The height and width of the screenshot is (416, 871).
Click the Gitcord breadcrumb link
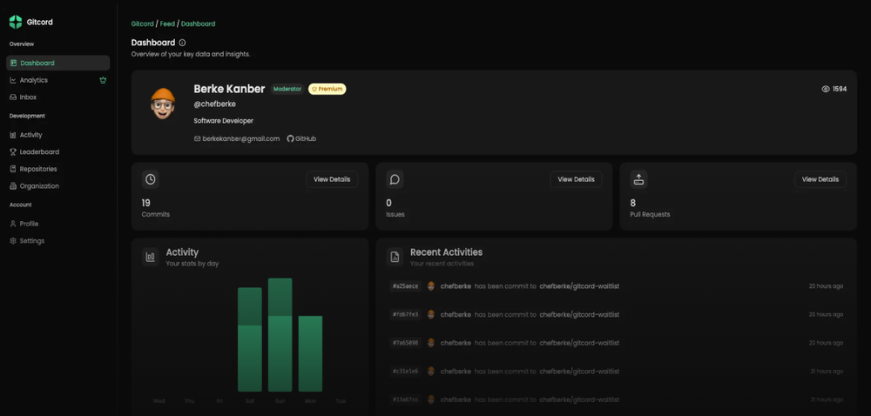point(142,23)
